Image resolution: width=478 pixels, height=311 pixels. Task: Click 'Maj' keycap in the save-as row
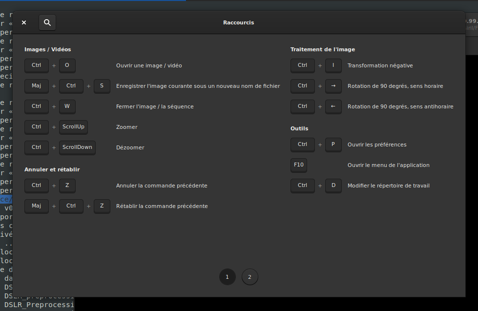point(36,86)
